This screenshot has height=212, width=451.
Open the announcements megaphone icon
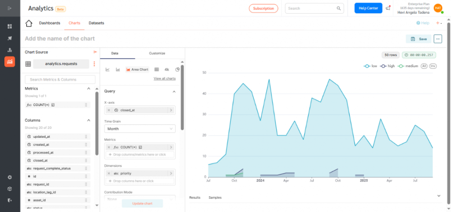[388, 8]
